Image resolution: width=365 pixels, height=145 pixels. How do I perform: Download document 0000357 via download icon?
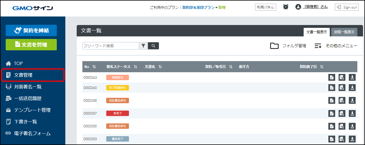(x=352, y=113)
